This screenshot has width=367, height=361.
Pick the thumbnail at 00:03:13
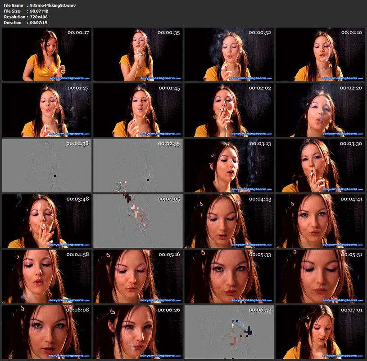coord(229,165)
